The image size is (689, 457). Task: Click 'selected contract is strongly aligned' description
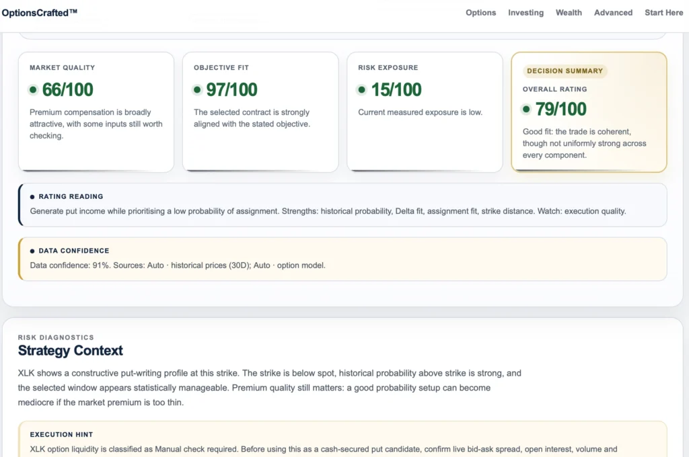(252, 118)
